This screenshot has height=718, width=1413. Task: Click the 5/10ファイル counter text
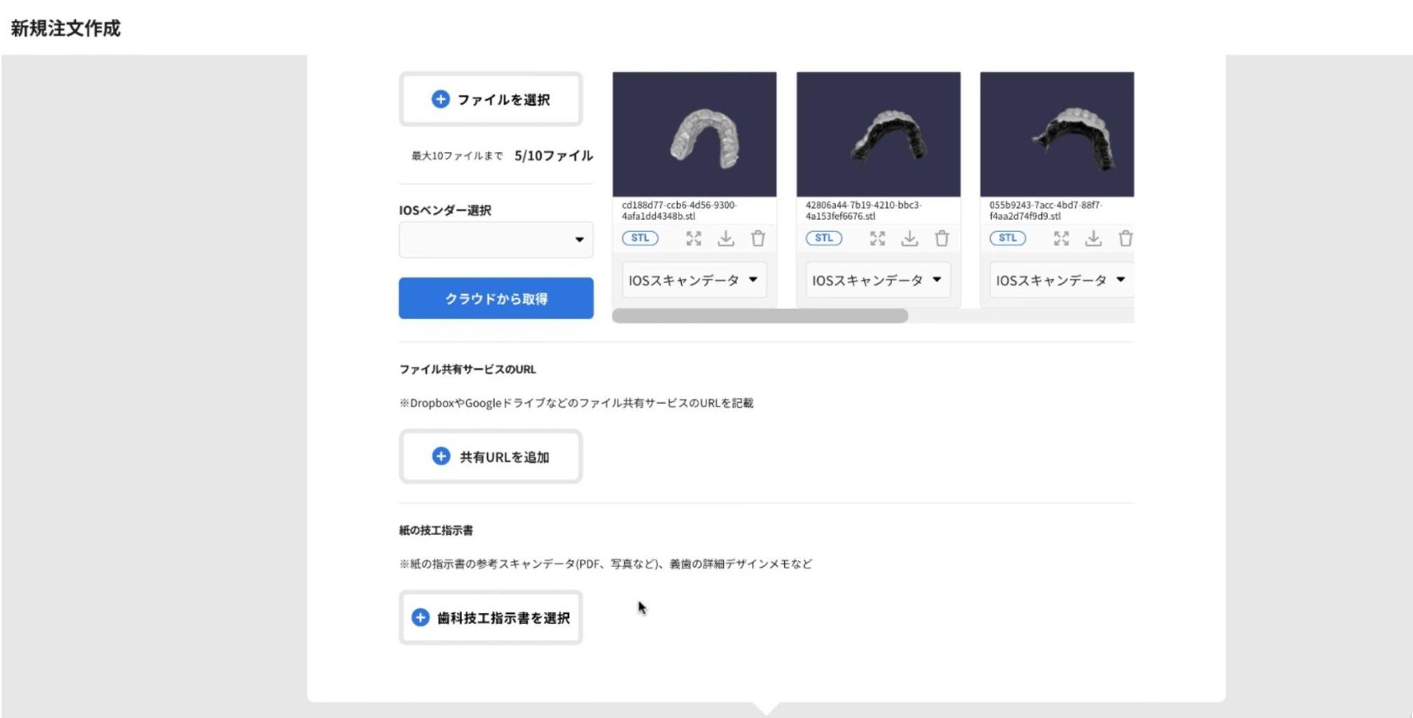[x=554, y=156]
